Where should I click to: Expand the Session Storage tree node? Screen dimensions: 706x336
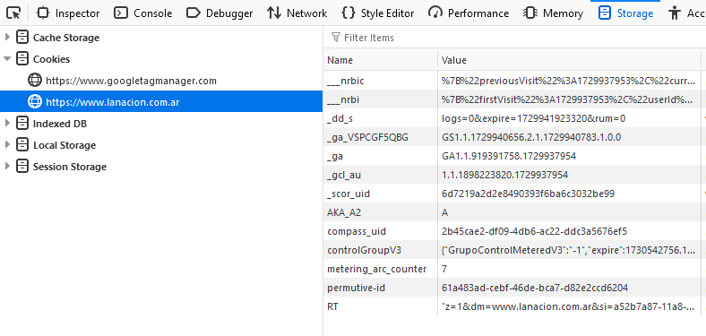pos(7,167)
